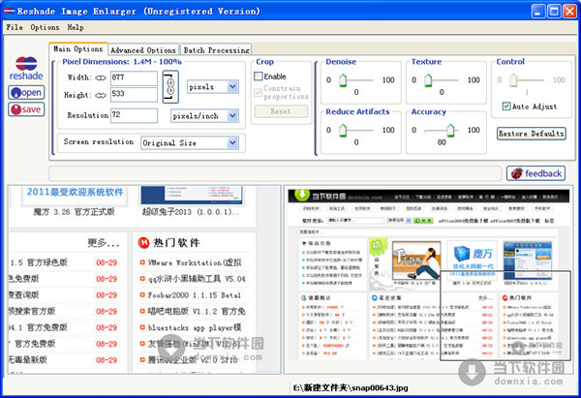Minimize the Reshade window
The width and height of the screenshot is (581, 398).
point(538,11)
